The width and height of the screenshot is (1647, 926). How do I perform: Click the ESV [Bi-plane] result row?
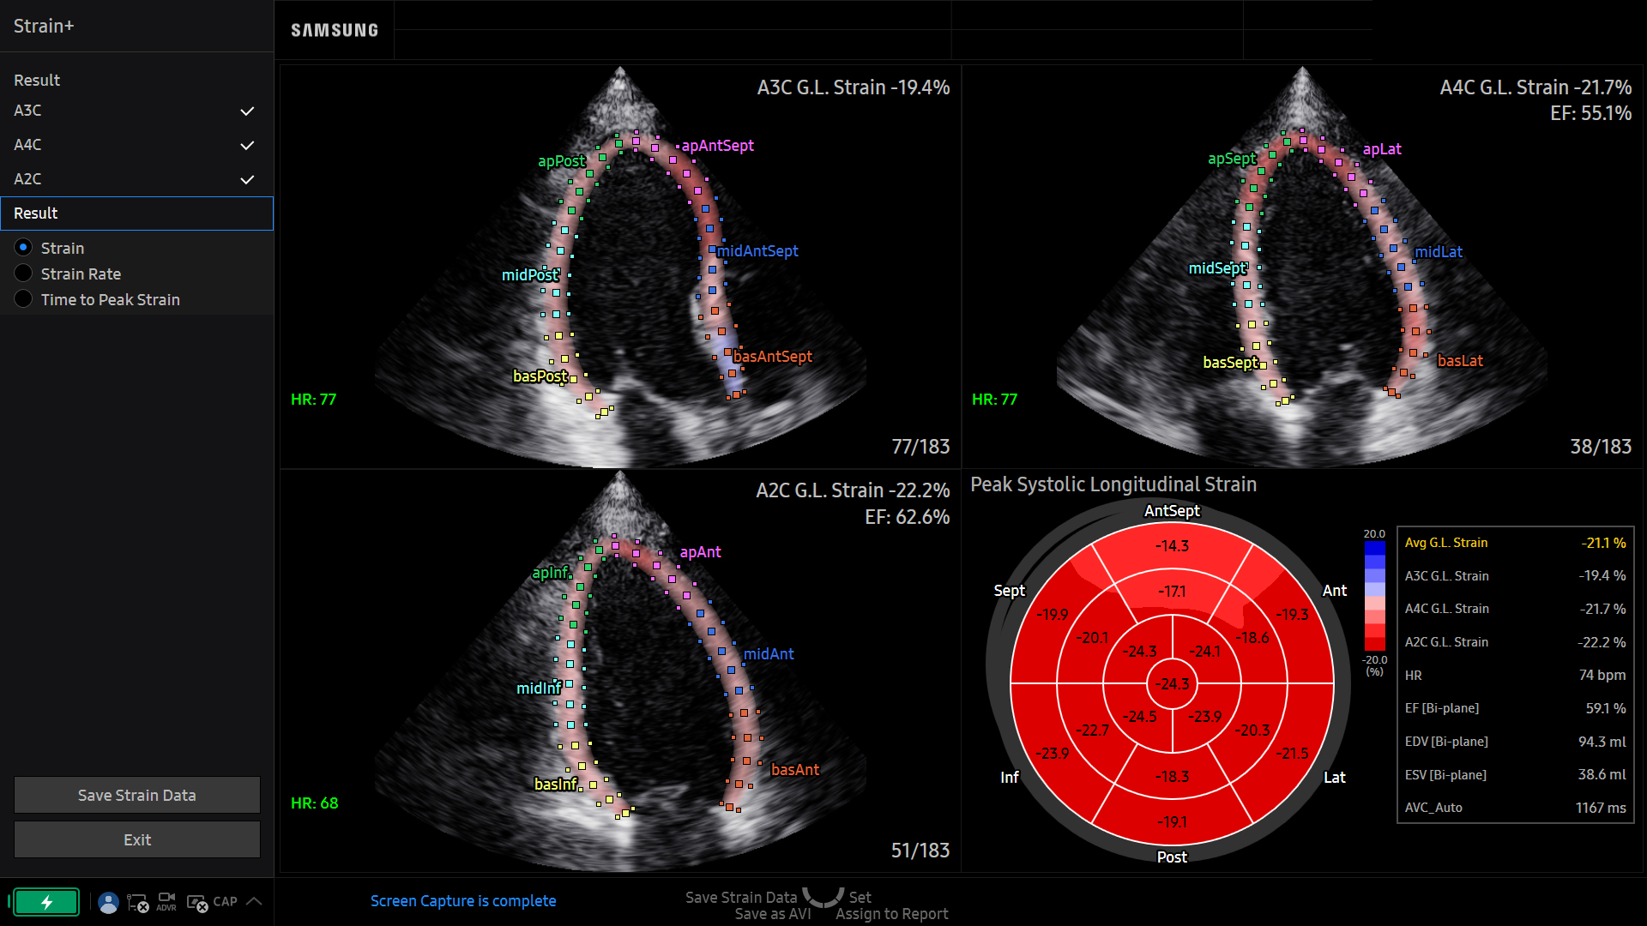pyautogui.click(x=1516, y=774)
